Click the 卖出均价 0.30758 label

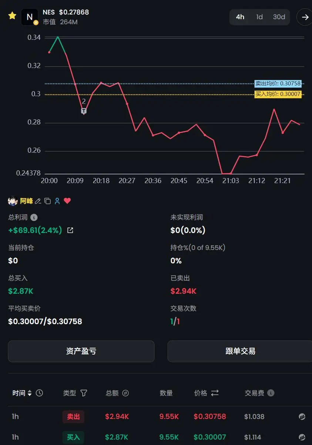[x=278, y=84]
